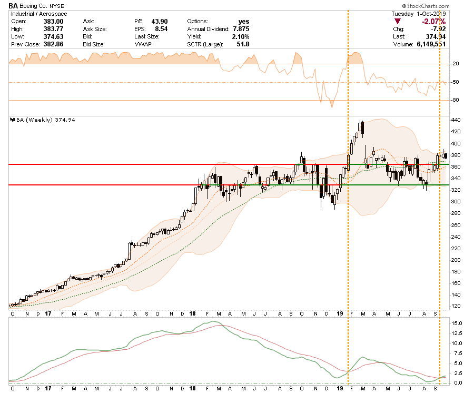
Task: Click year '18' on price chart time axis
Action: coord(193,313)
